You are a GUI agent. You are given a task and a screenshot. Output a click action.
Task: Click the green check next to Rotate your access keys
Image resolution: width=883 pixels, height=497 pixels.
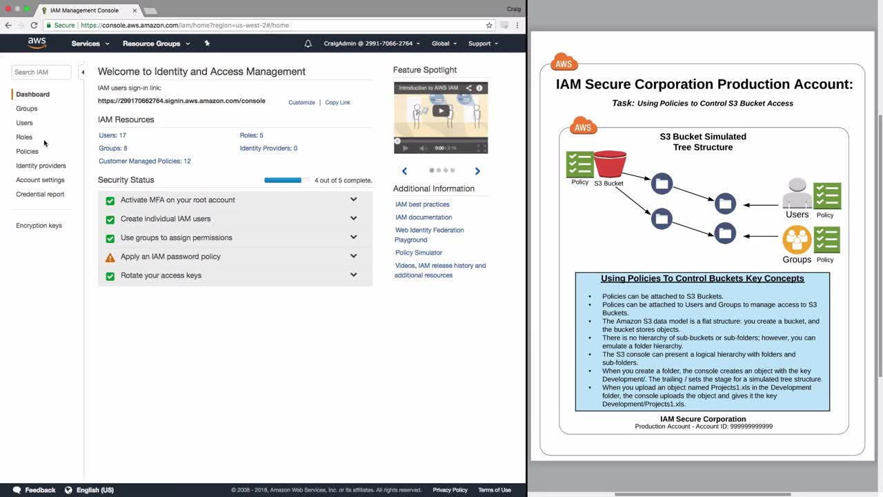pos(110,276)
